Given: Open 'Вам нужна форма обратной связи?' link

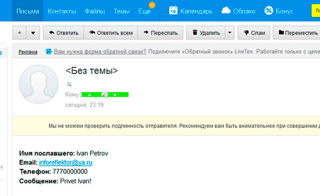Looking at the screenshot, I should coord(100,52).
